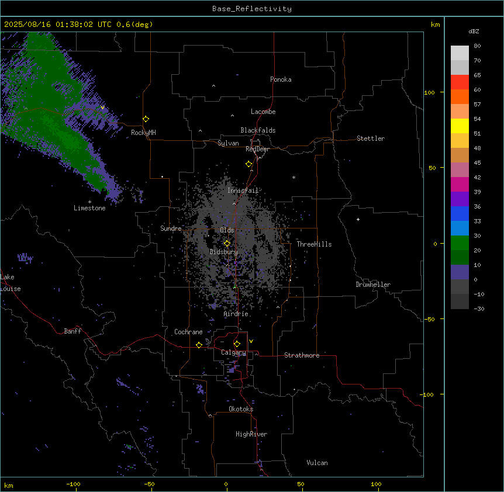Screen dimensions: 504x492
Task: Click the Banff label
Action: coord(73,331)
